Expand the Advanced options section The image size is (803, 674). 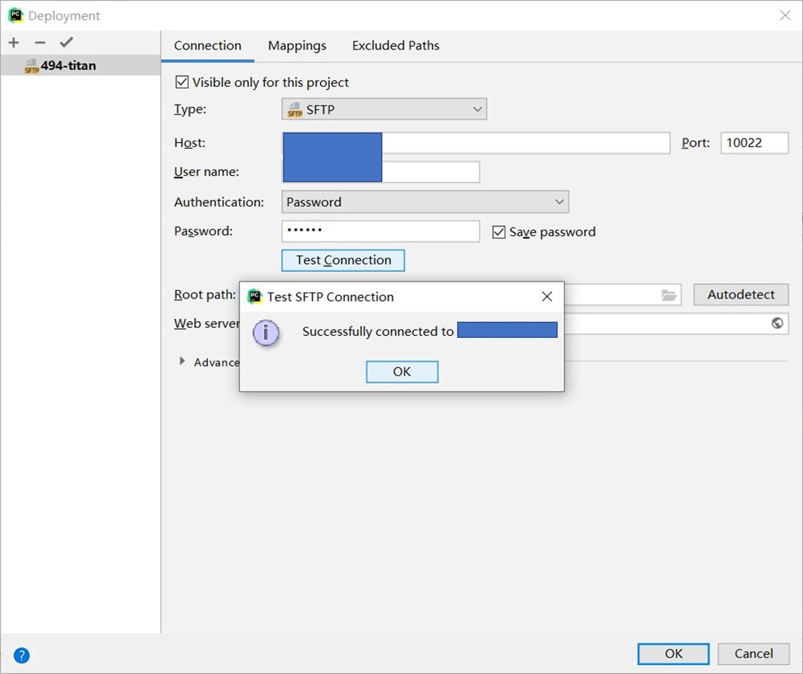tap(182, 361)
